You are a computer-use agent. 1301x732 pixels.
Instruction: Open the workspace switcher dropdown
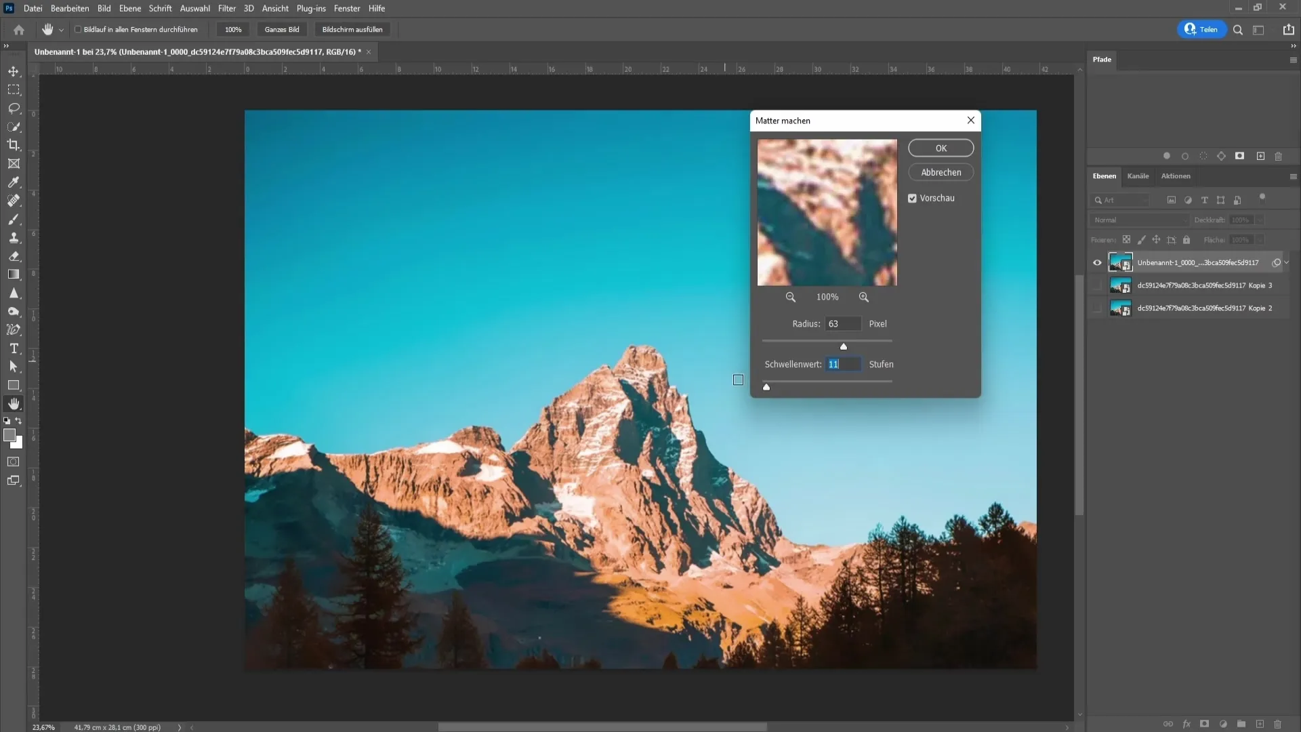pyautogui.click(x=1258, y=30)
